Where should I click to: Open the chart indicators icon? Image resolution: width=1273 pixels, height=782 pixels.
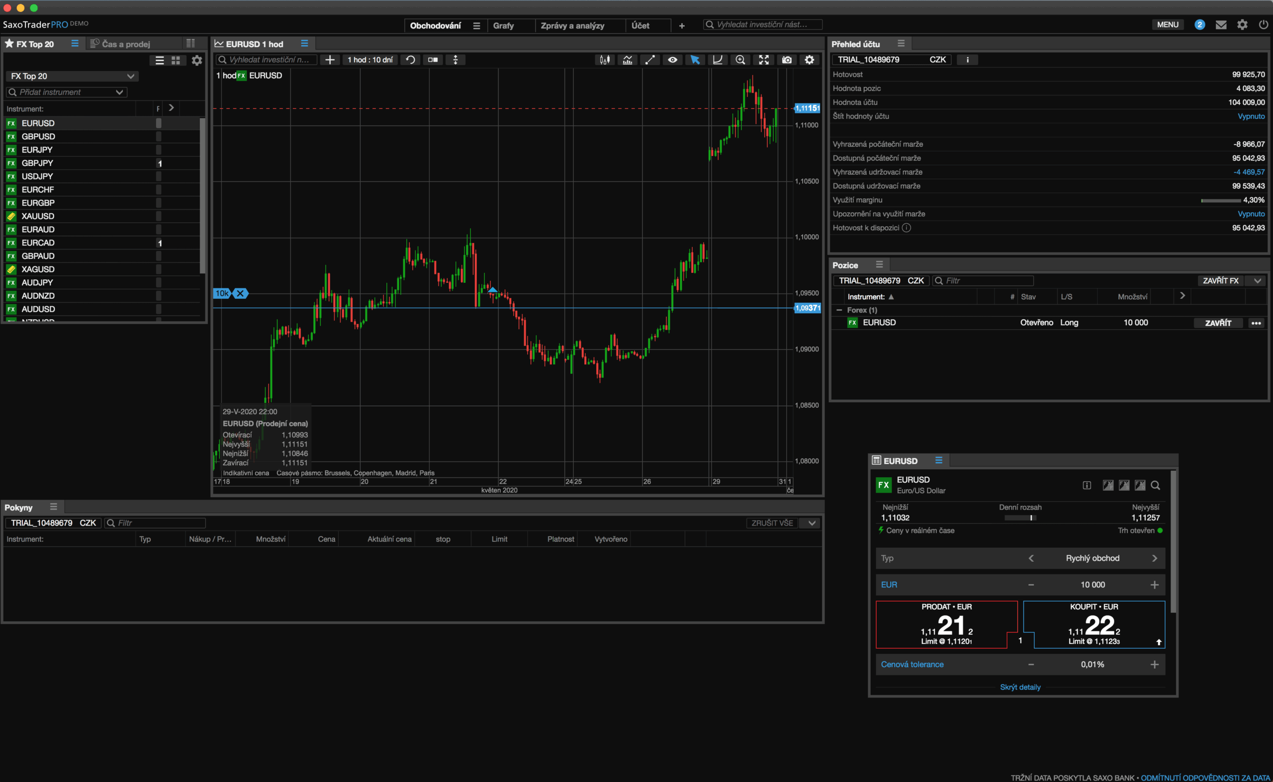pyautogui.click(x=627, y=60)
